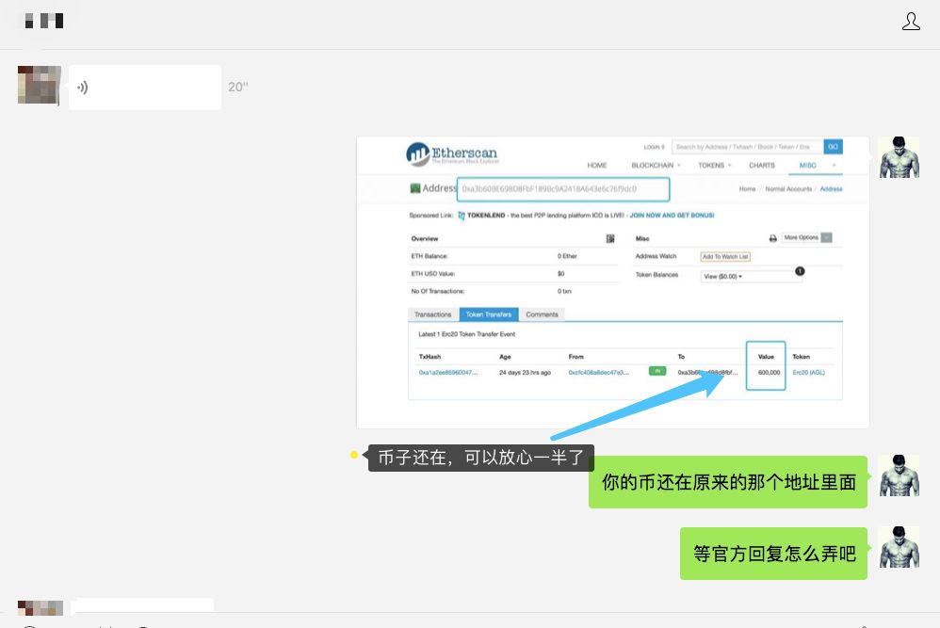This screenshot has width=940, height=628.
Task: Click the address search input field at the top
Action: point(565,186)
